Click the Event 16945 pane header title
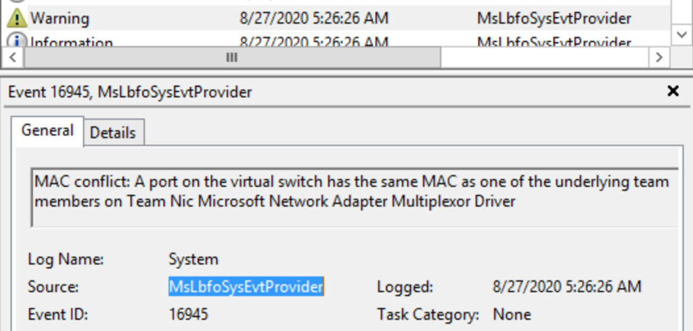 click(x=130, y=92)
